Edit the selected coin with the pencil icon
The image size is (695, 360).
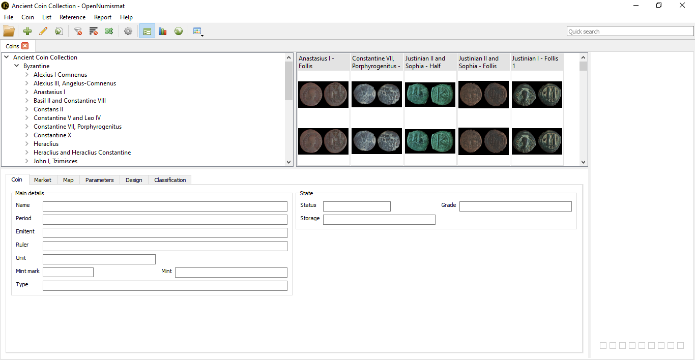pos(43,31)
